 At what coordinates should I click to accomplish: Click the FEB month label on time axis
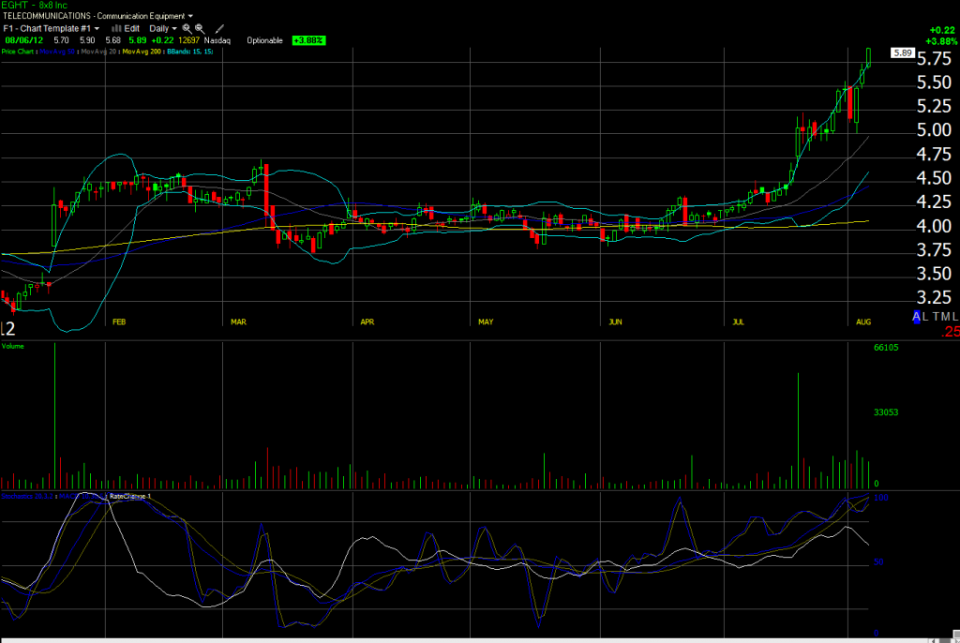point(119,322)
